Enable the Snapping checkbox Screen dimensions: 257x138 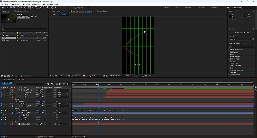(75, 7)
